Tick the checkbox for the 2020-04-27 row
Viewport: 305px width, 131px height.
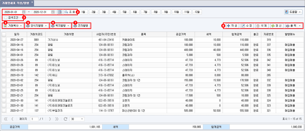[x=4, y=40]
